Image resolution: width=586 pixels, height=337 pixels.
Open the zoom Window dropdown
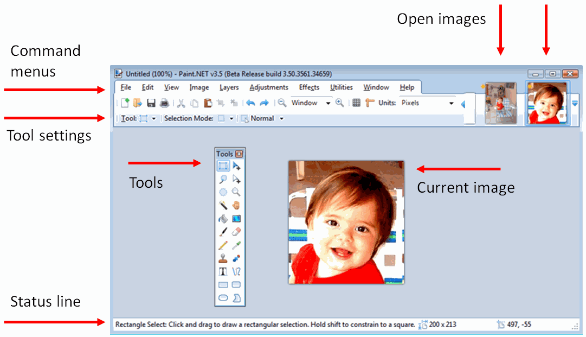point(327,103)
